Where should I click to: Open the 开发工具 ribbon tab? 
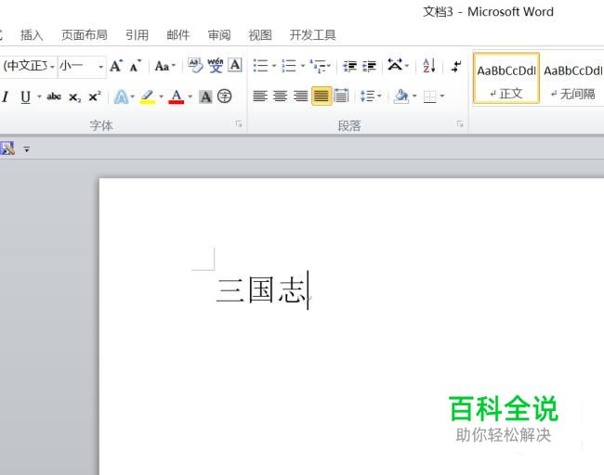tap(313, 35)
